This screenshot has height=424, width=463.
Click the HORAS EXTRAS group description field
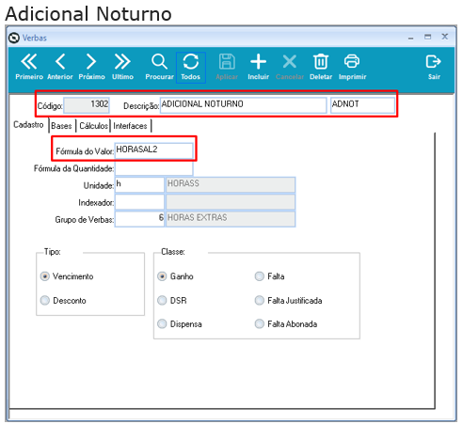[231, 219]
